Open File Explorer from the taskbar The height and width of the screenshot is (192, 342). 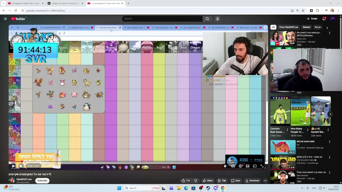pos(178,188)
